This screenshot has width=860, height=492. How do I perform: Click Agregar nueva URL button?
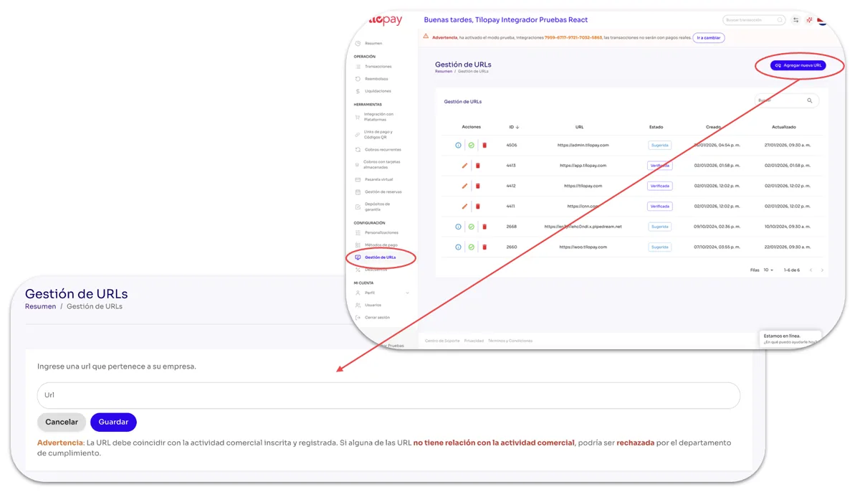tap(798, 65)
